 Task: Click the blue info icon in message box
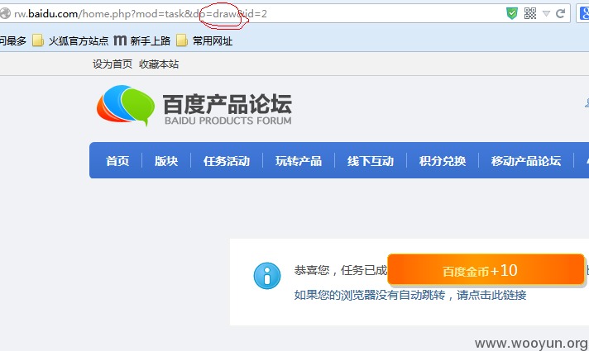[267, 276]
